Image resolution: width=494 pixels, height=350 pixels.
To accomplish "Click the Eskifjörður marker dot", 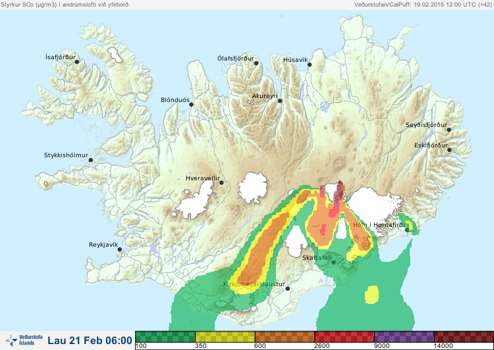I will 449,150.
